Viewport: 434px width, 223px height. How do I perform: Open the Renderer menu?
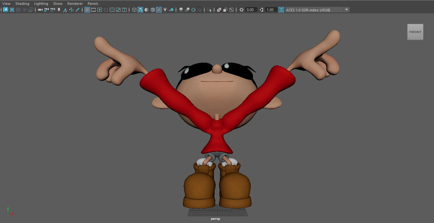(x=75, y=4)
